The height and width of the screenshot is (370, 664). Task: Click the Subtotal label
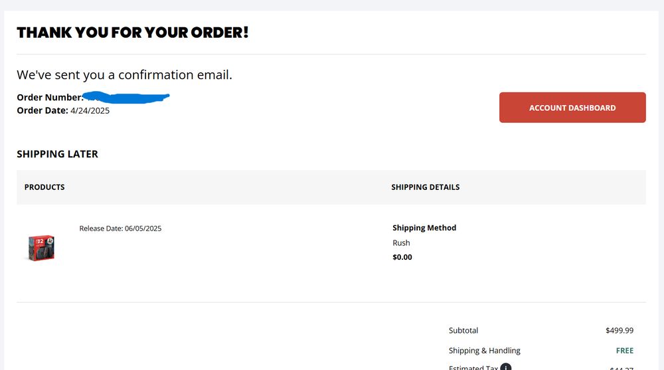463,331
